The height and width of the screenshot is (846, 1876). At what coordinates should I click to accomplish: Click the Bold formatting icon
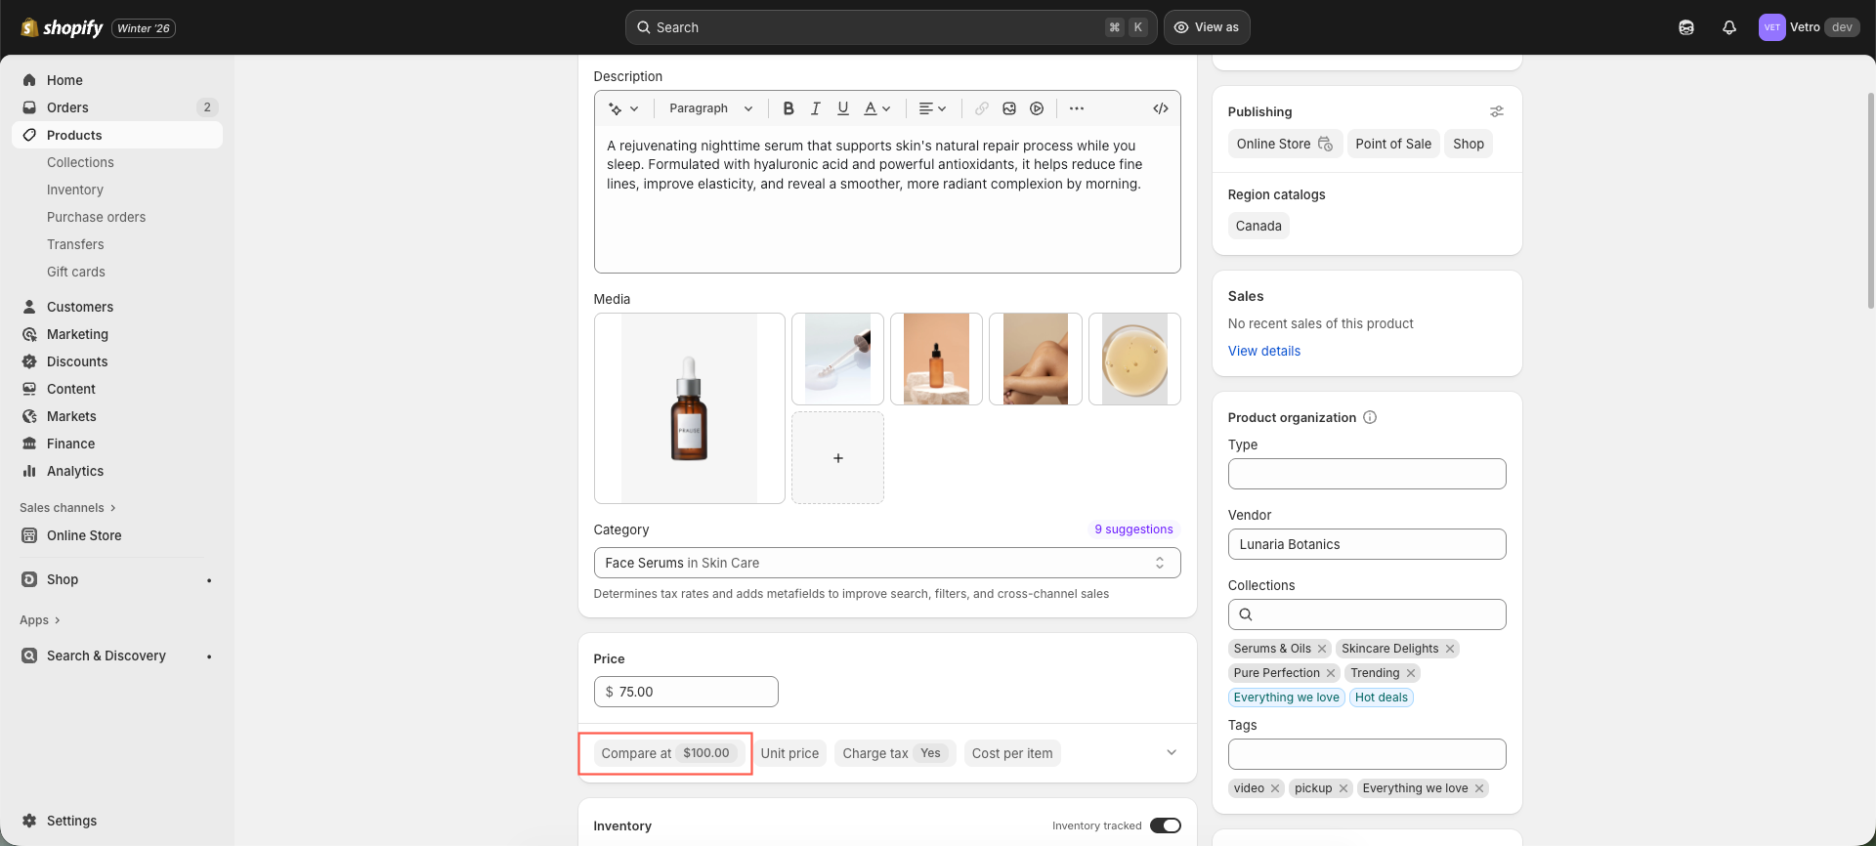point(789,108)
